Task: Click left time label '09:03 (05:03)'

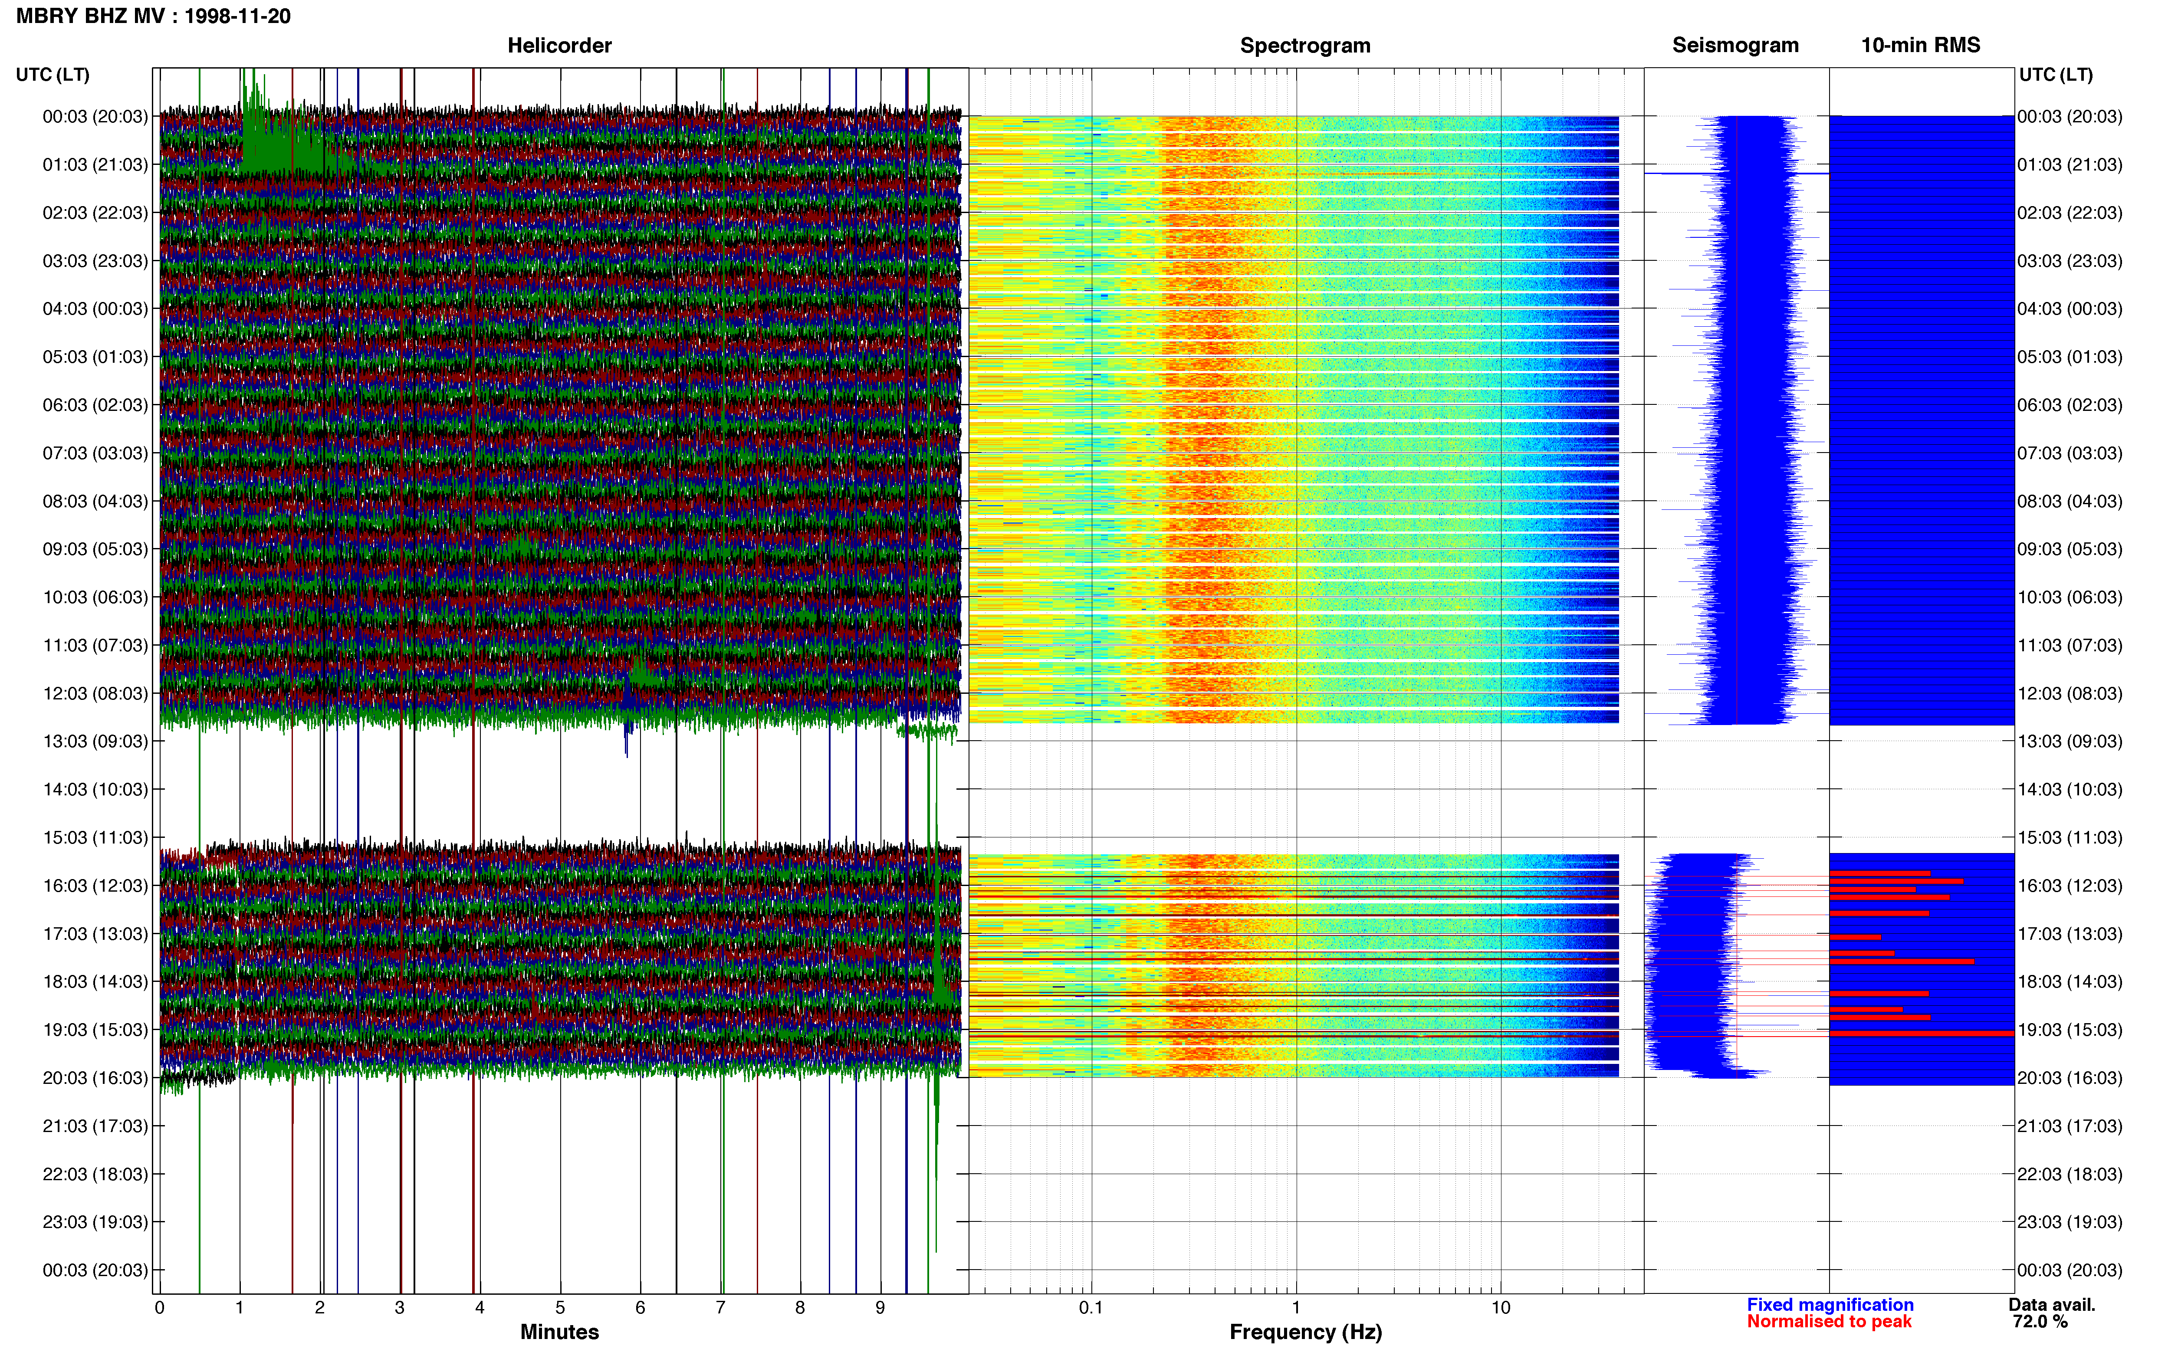Action: pos(95,548)
